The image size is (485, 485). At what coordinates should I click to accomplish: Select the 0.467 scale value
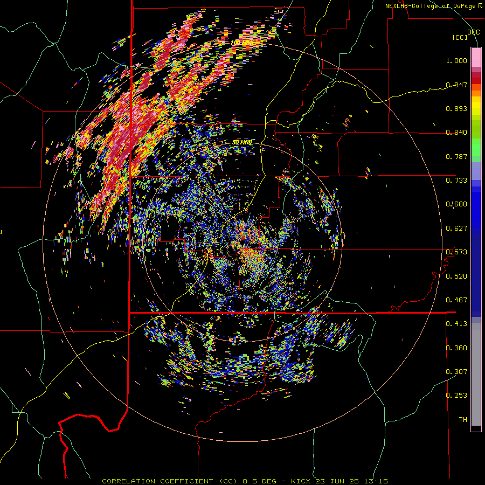[x=456, y=300]
